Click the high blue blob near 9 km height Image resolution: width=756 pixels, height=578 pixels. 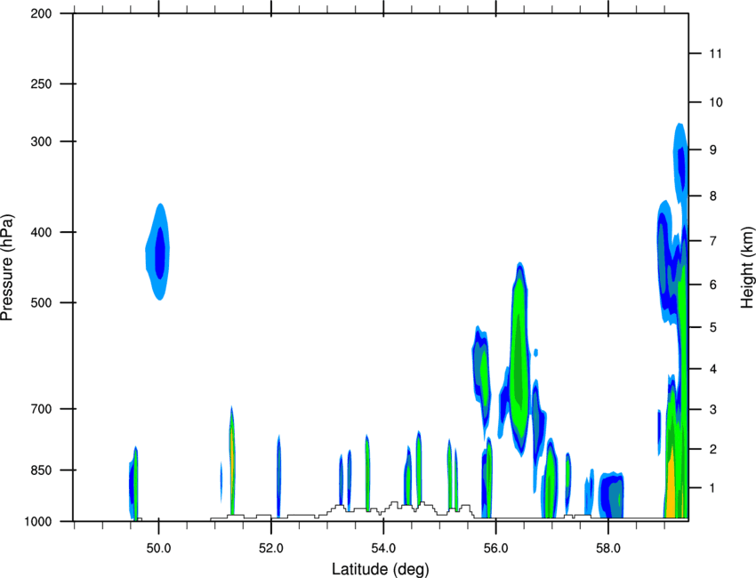(680, 164)
